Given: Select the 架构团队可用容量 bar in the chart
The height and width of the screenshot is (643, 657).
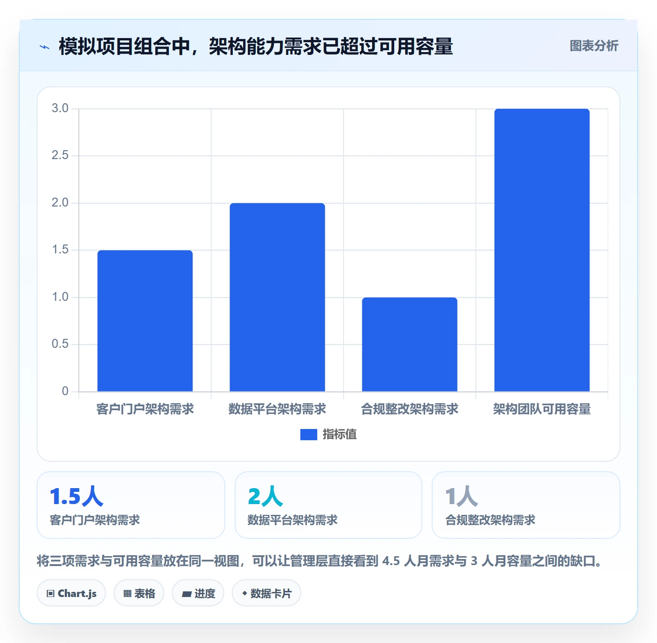Looking at the screenshot, I should [x=542, y=250].
